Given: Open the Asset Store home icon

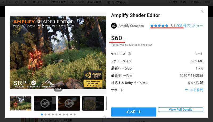Looking at the screenshot, I should (x=25, y=2).
